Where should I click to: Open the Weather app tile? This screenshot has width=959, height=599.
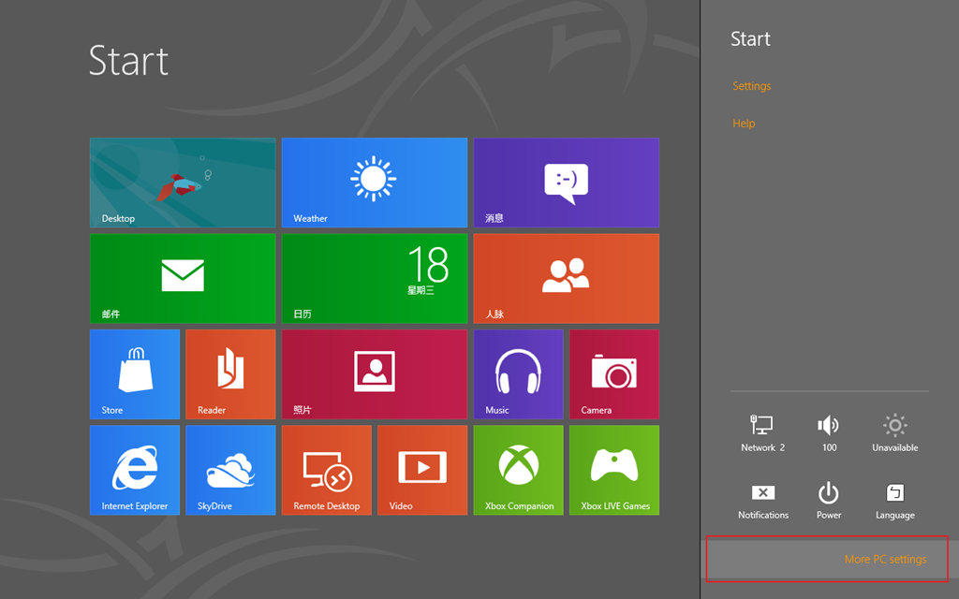pos(375,183)
